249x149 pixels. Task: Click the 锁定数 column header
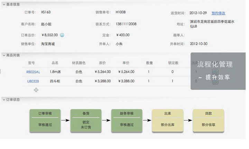pyautogui.click(x=173, y=63)
